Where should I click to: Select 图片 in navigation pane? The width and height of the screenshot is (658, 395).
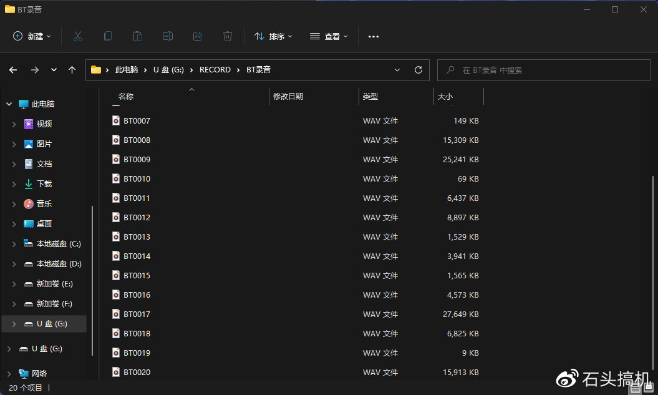coord(44,144)
